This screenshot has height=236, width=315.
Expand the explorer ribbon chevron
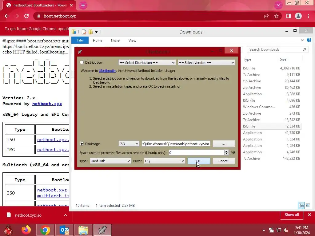click(x=302, y=40)
